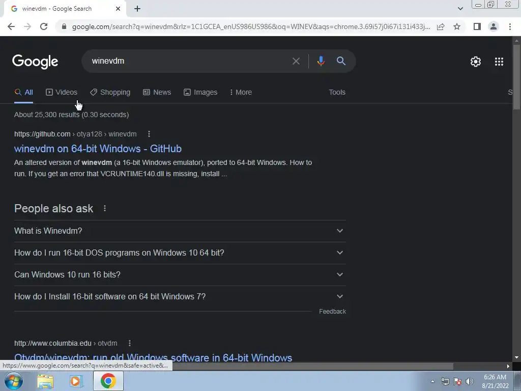This screenshot has height=391, width=521.
Task: Expand 'How do I run 16-bit DOS programs' question
Action: (180, 253)
